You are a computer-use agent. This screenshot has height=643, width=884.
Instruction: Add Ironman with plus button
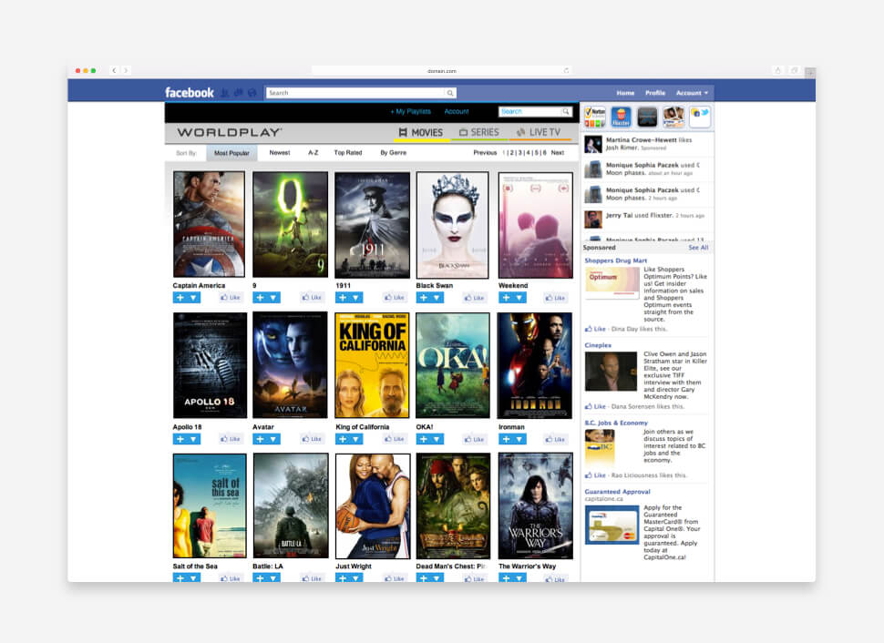click(506, 439)
